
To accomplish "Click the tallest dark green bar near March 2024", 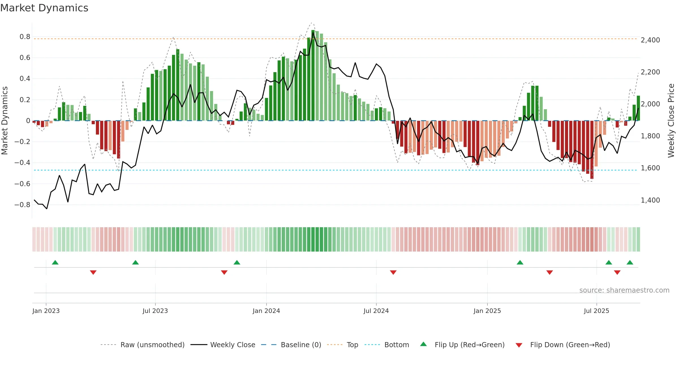I will (313, 75).
